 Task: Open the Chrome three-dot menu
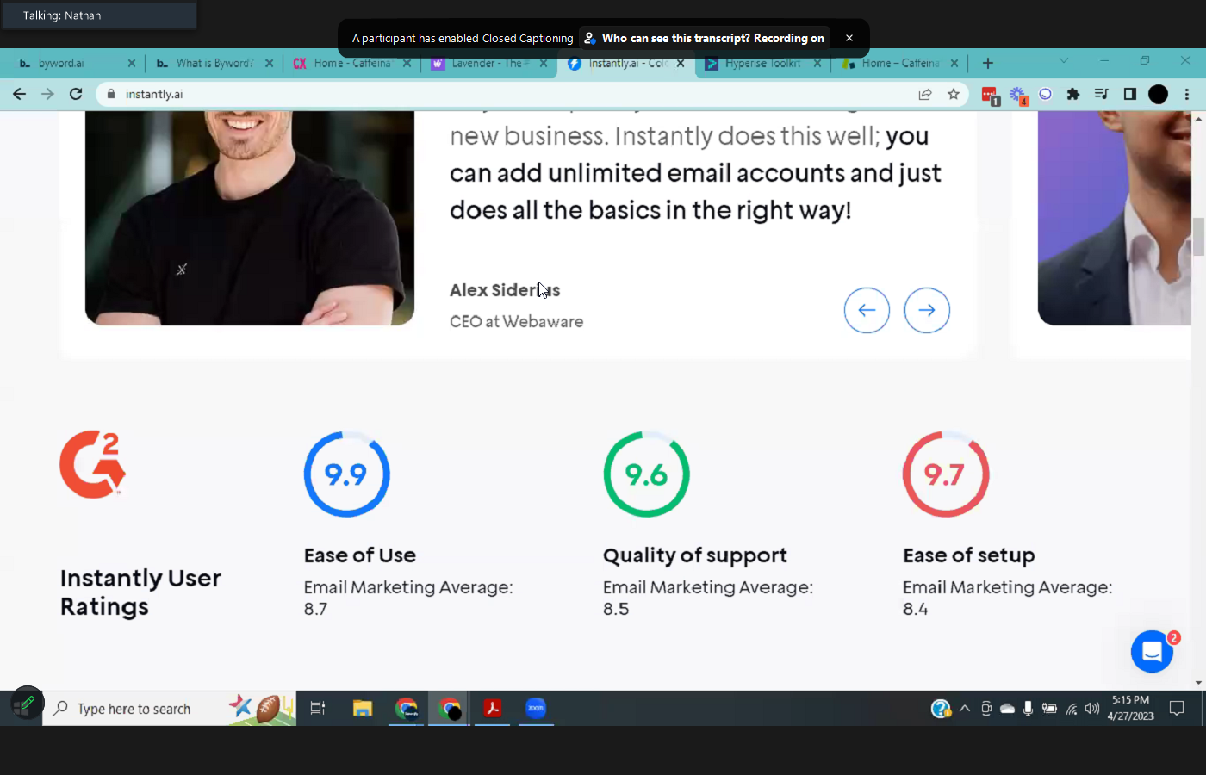[1187, 94]
